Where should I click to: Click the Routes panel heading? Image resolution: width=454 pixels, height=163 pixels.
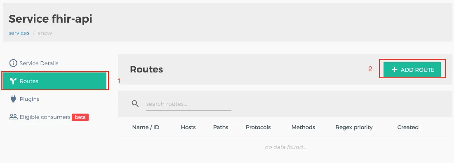[146, 70]
